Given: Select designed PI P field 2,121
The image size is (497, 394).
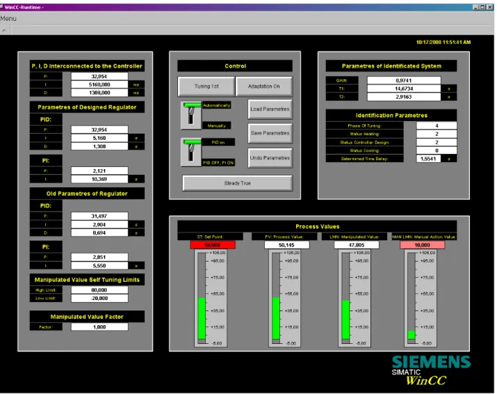Looking at the screenshot, I should point(99,171).
